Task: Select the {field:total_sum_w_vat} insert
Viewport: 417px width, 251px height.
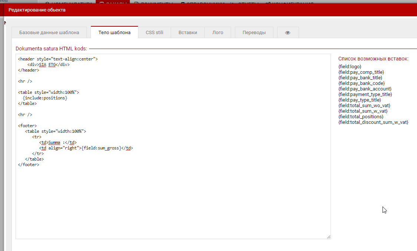Action: [x=363, y=111]
